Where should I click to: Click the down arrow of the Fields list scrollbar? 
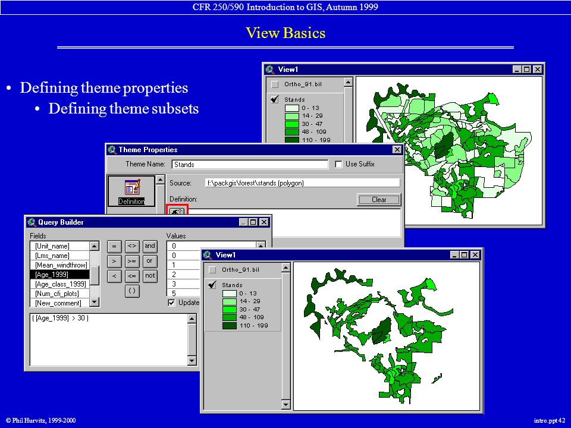(95, 302)
